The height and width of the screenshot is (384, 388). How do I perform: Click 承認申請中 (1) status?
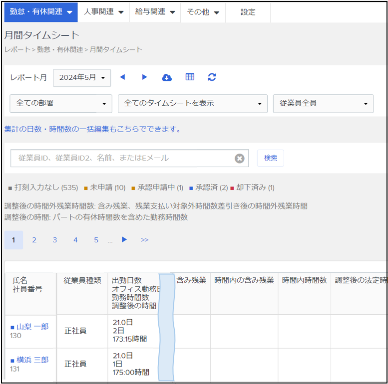pyautogui.click(x=157, y=188)
